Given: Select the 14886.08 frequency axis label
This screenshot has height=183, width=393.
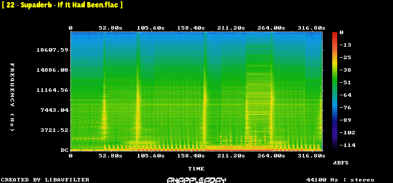Looking at the screenshot, I should [x=52, y=70].
